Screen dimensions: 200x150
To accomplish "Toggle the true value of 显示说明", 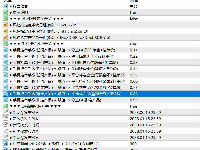I will [x=134, y=12].
